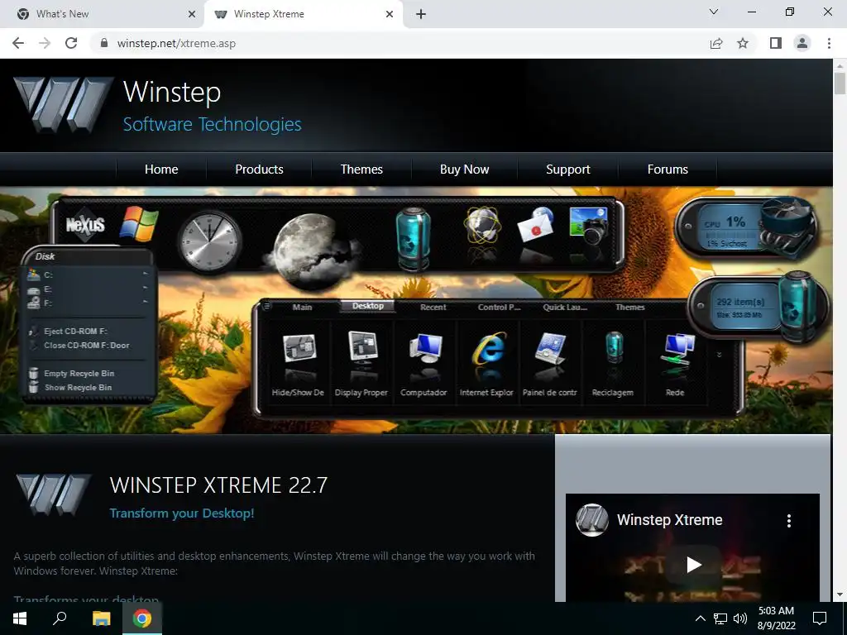847x635 pixels.
Task: Click the globe browser icon in the dock
Action: tap(482, 225)
